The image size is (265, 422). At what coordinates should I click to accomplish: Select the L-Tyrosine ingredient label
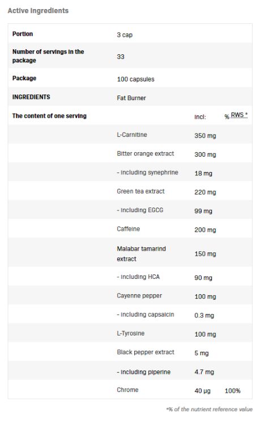pos(131,333)
